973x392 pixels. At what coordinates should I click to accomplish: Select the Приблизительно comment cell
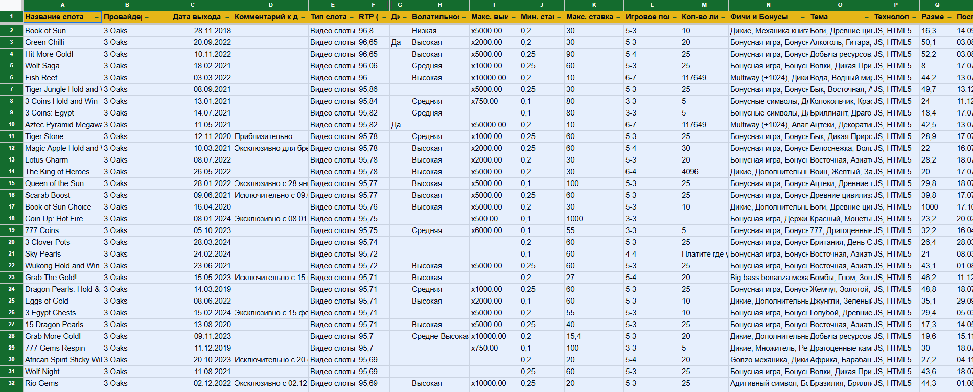(x=270, y=136)
